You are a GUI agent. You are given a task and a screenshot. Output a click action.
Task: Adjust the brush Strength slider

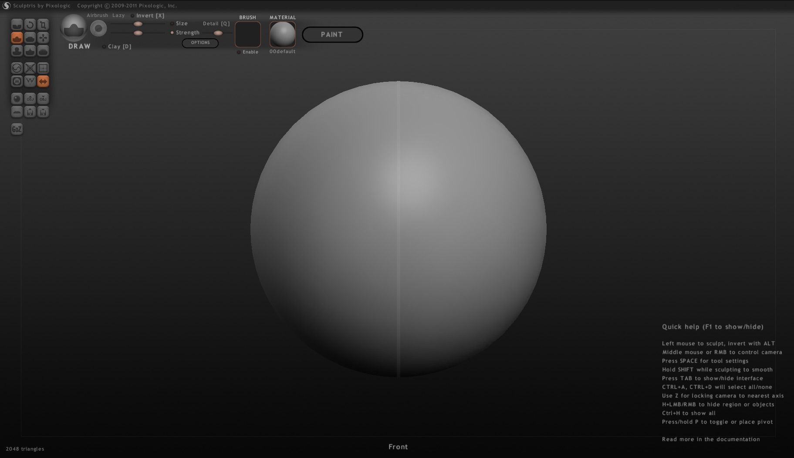(x=138, y=33)
